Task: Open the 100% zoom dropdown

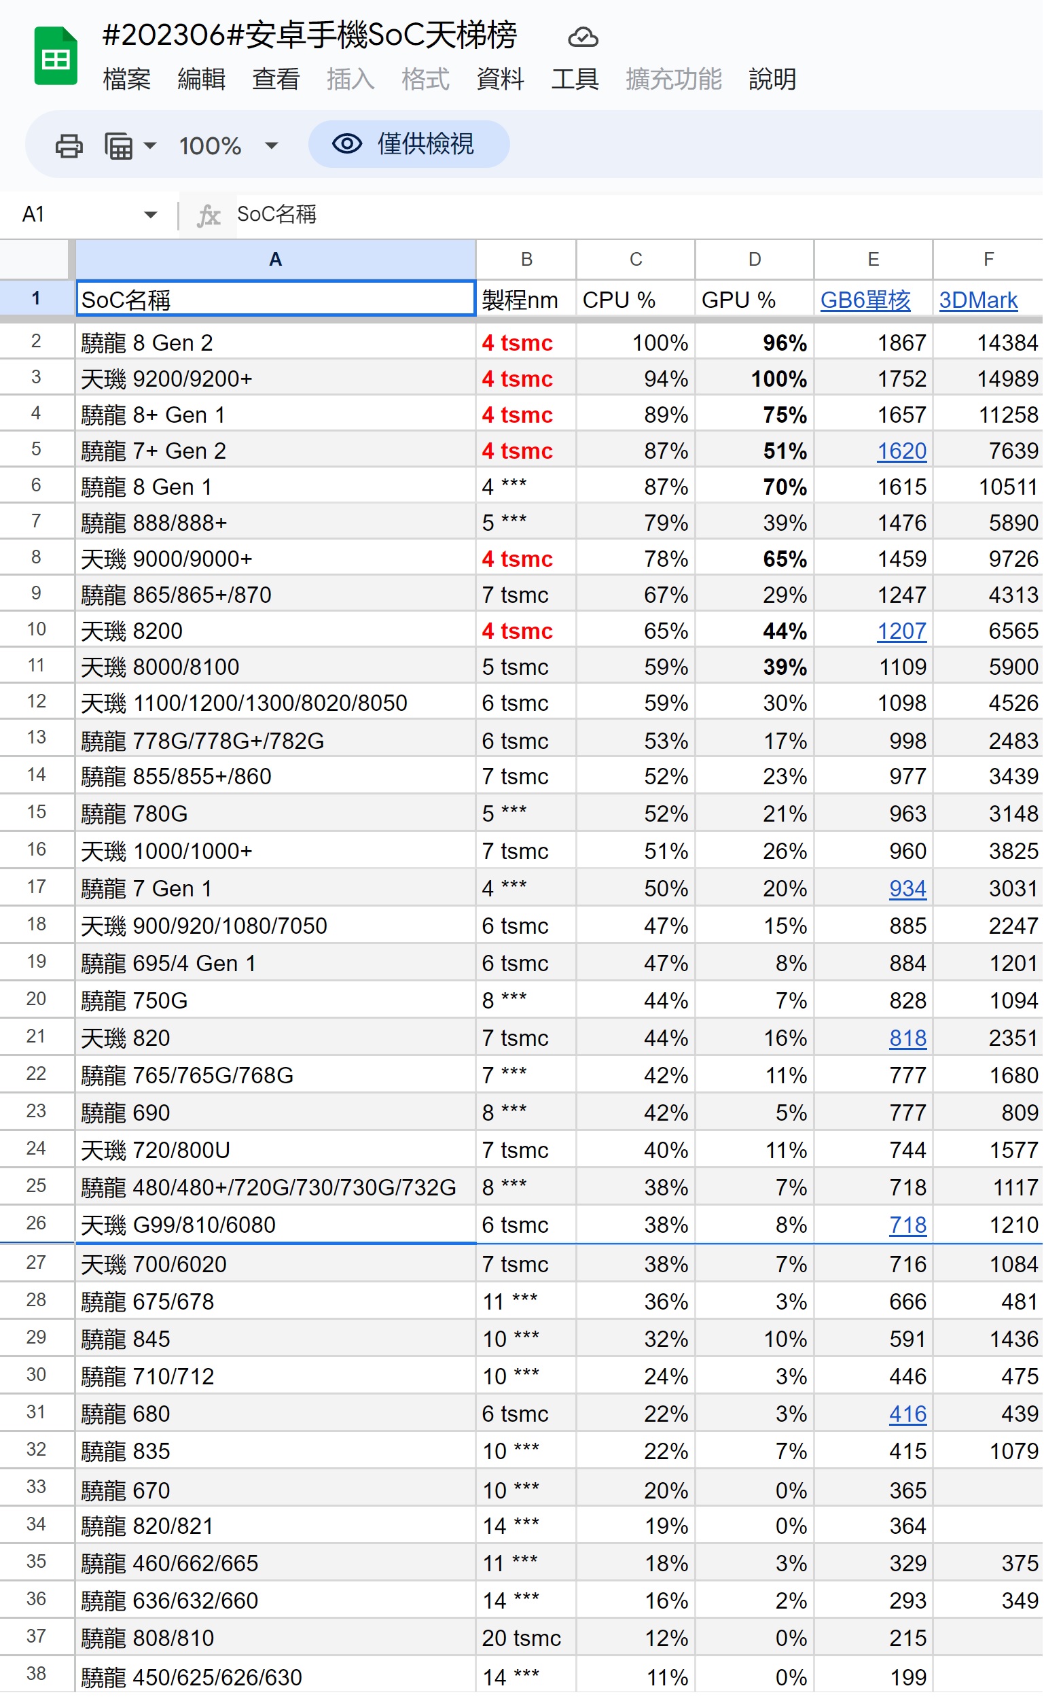Action: [228, 145]
